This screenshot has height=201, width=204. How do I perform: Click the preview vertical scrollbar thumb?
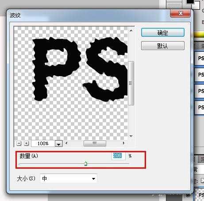click(131, 83)
